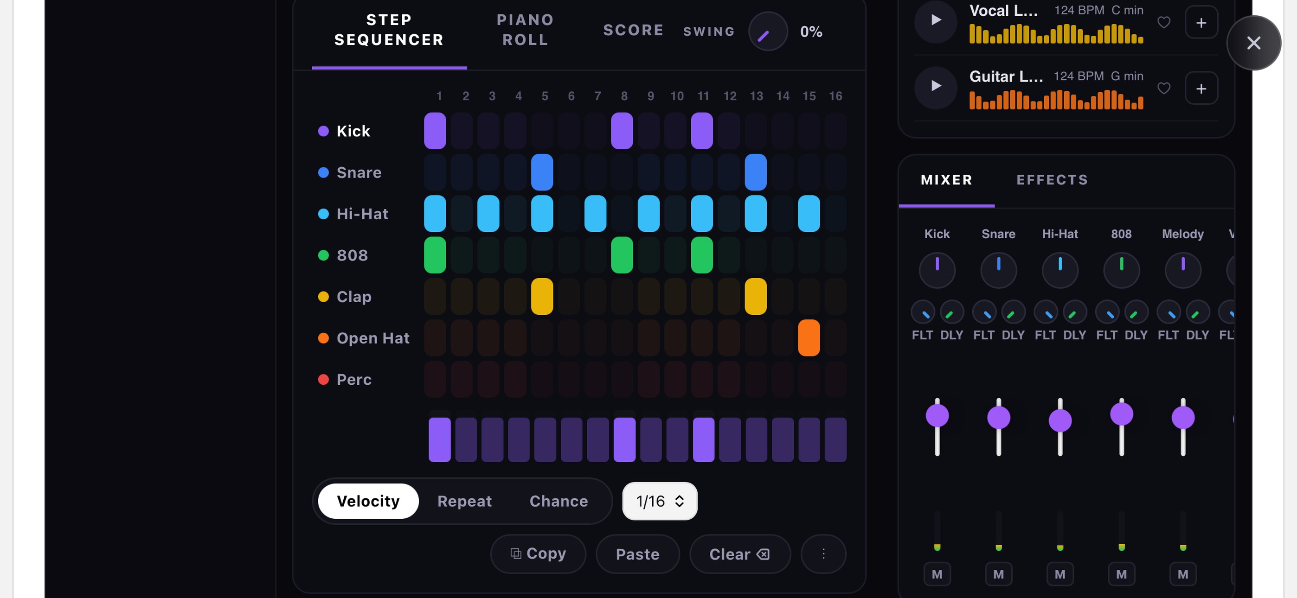Switch to the Step Sequencer tab
Viewport: 1297px width, 598px height.
pos(389,30)
